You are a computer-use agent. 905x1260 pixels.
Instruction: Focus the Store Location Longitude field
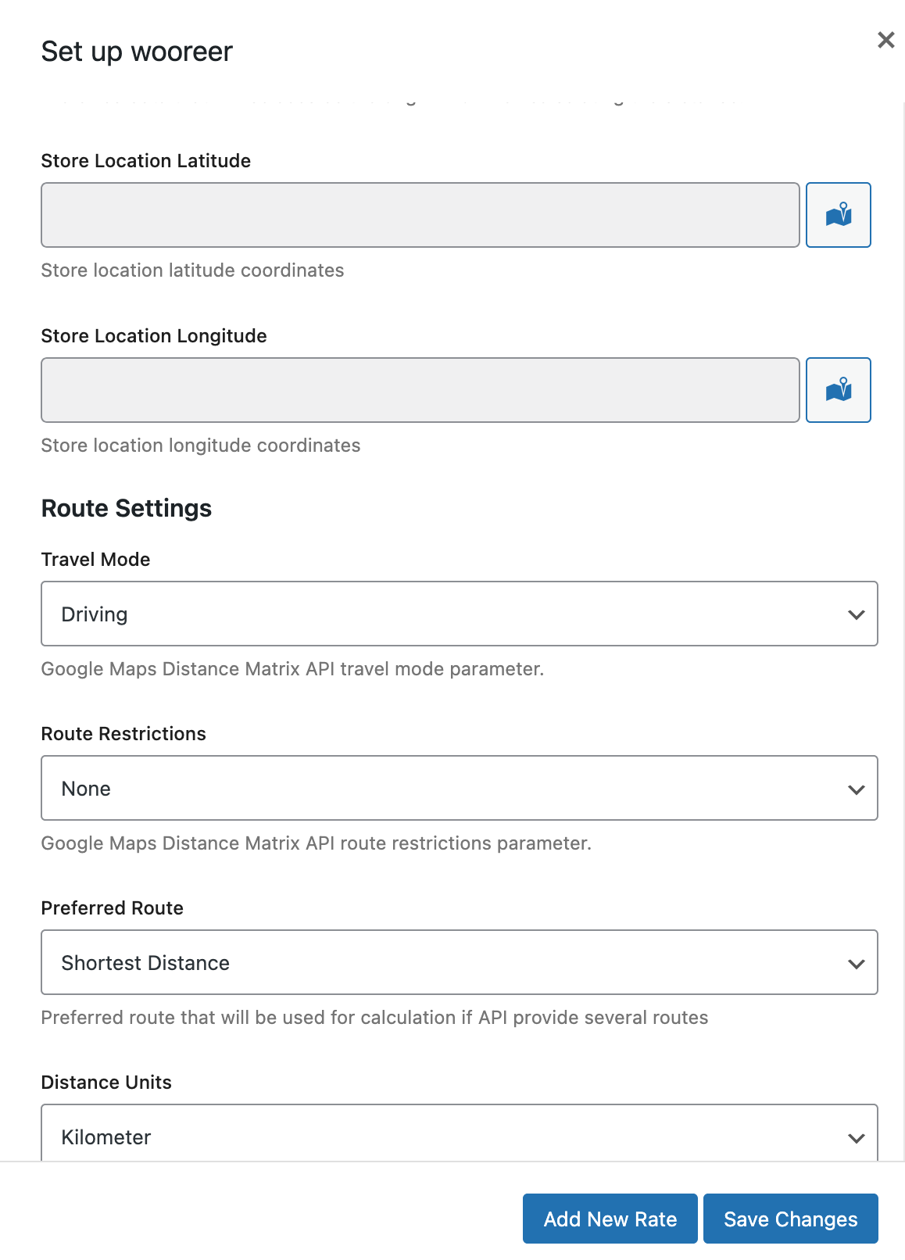420,390
